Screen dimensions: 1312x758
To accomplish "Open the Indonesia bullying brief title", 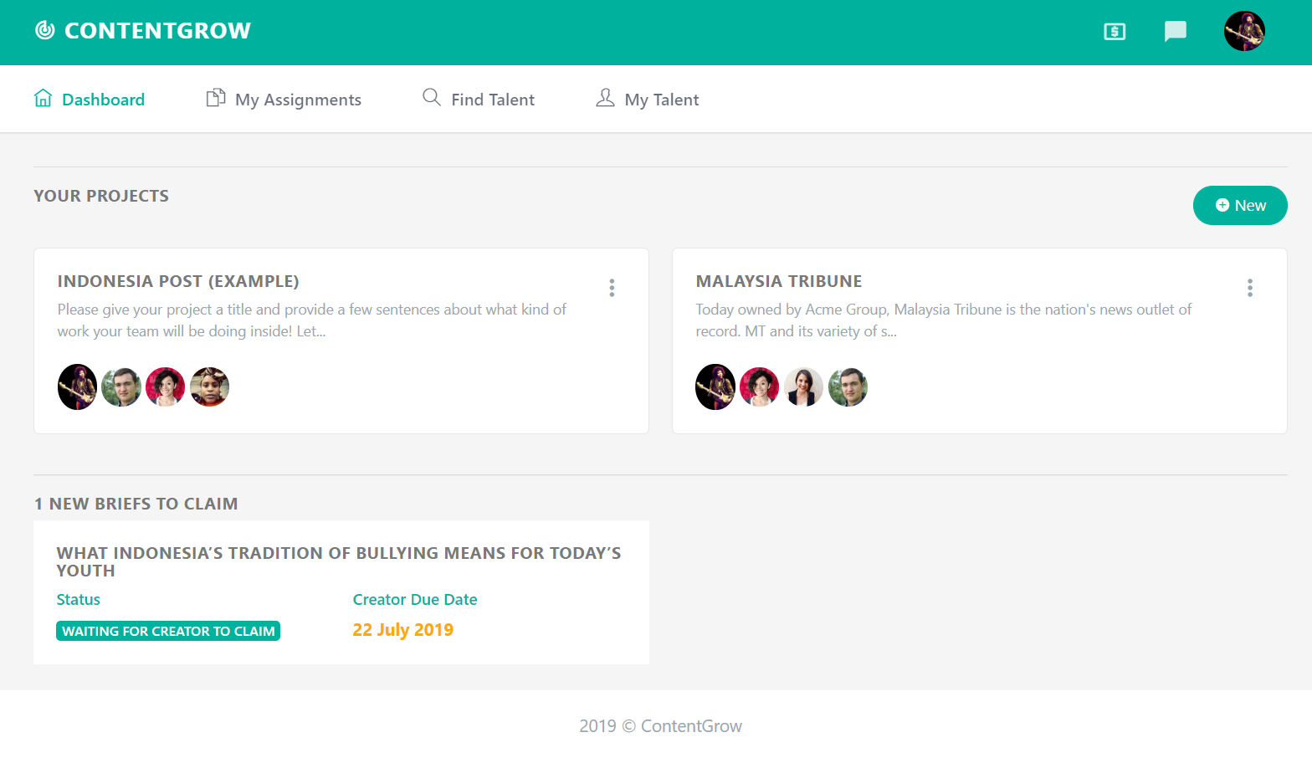I will (x=339, y=561).
